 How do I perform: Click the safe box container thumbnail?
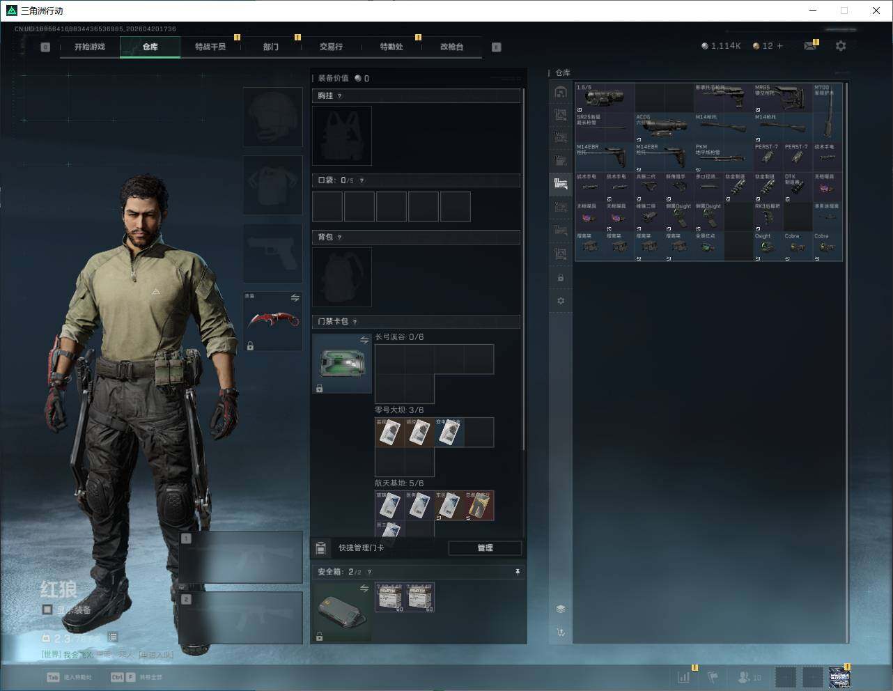(x=342, y=612)
